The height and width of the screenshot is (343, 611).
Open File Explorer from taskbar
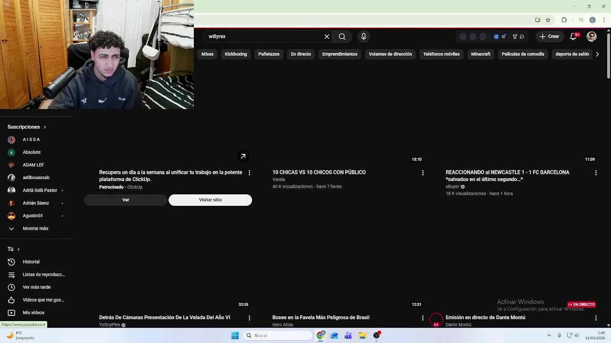pyautogui.click(x=362, y=335)
